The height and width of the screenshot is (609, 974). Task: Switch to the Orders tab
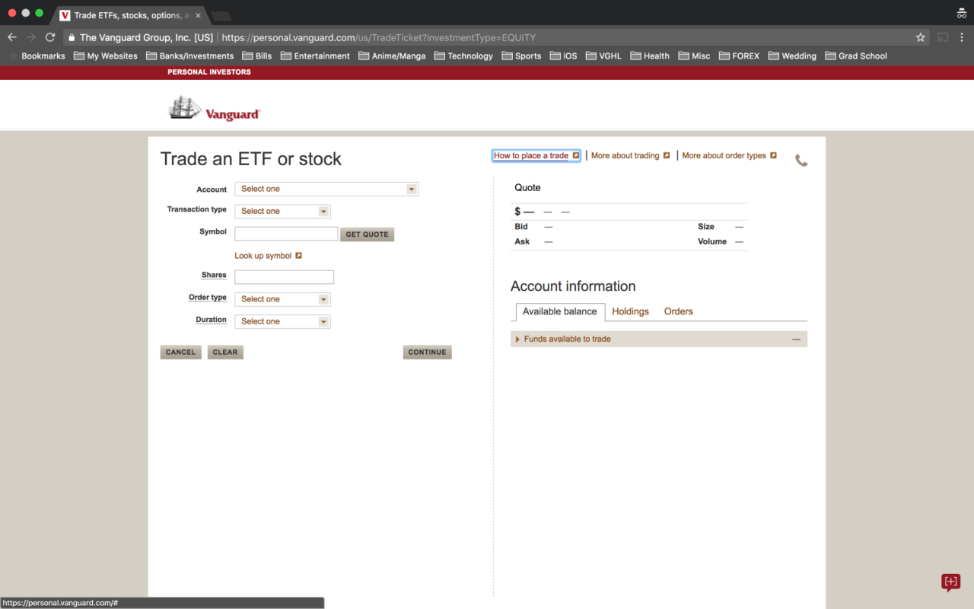coord(678,311)
